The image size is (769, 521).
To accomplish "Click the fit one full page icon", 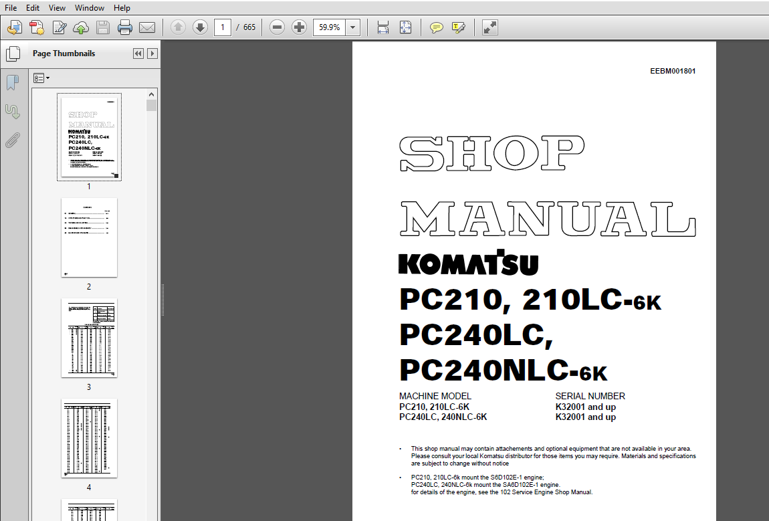I will coord(406,27).
